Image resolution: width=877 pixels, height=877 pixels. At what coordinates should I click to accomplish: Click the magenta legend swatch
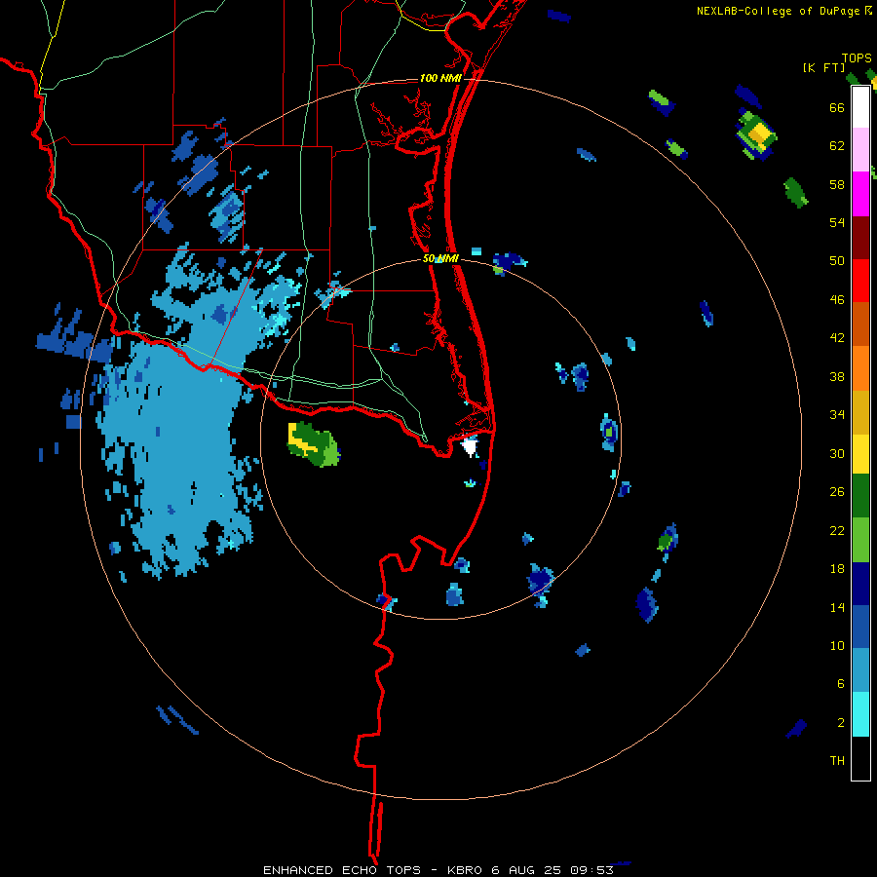click(860, 194)
